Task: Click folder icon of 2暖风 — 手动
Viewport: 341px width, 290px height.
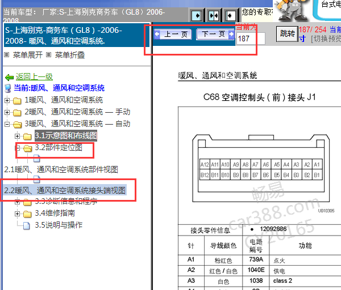Action: pos(17,113)
